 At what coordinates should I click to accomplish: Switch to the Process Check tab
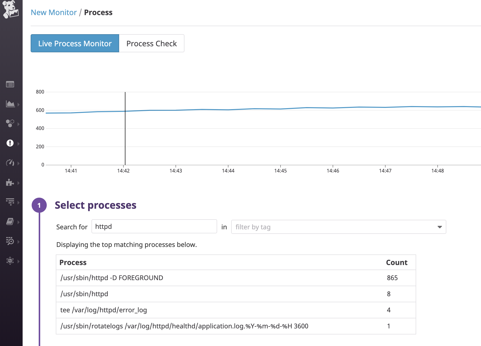[x=152, y=44]
